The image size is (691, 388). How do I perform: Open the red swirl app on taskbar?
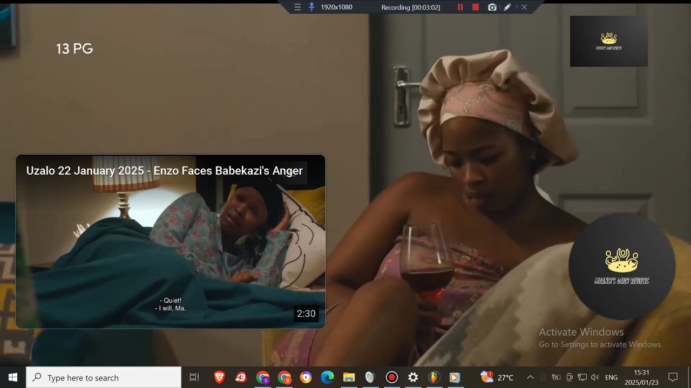[x=241, y=377]
